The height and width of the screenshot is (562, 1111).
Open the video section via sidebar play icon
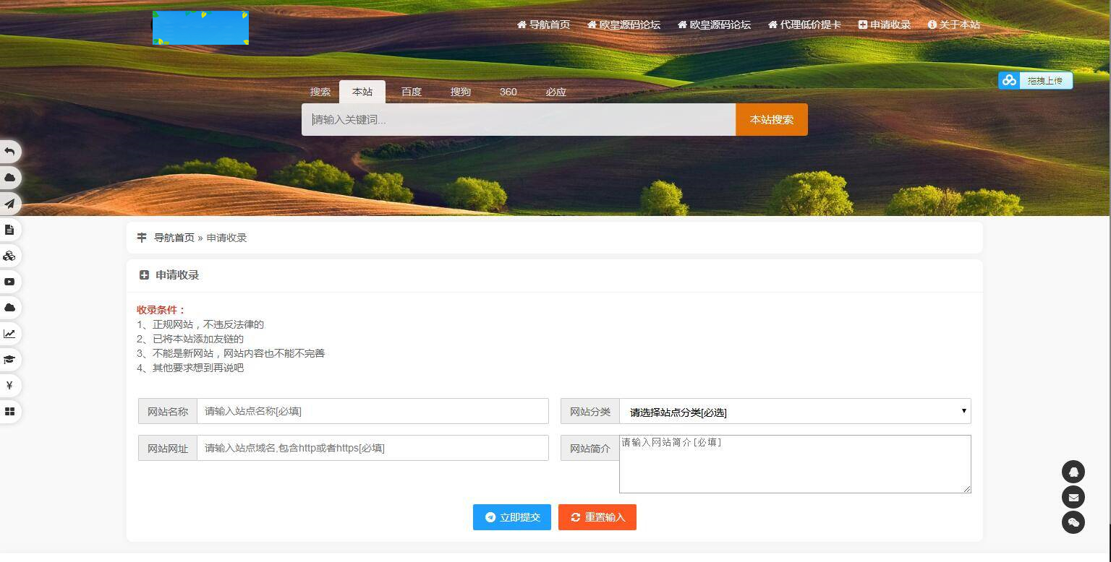click(x=9, y=282)
